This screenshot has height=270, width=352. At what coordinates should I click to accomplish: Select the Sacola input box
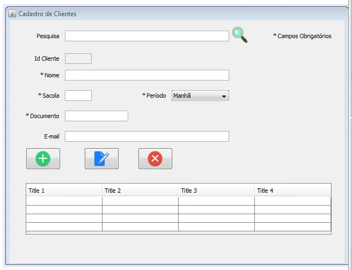point(78,96)
